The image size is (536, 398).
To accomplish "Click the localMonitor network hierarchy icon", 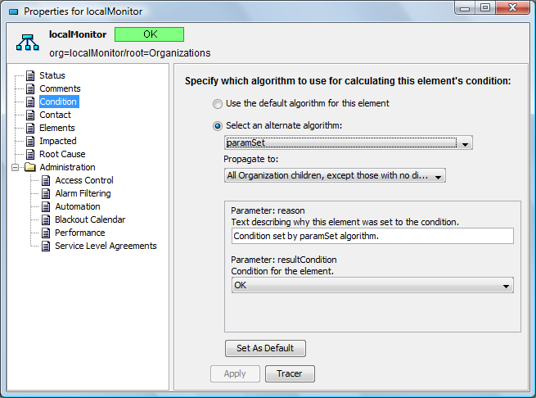I will pos(28,43).
